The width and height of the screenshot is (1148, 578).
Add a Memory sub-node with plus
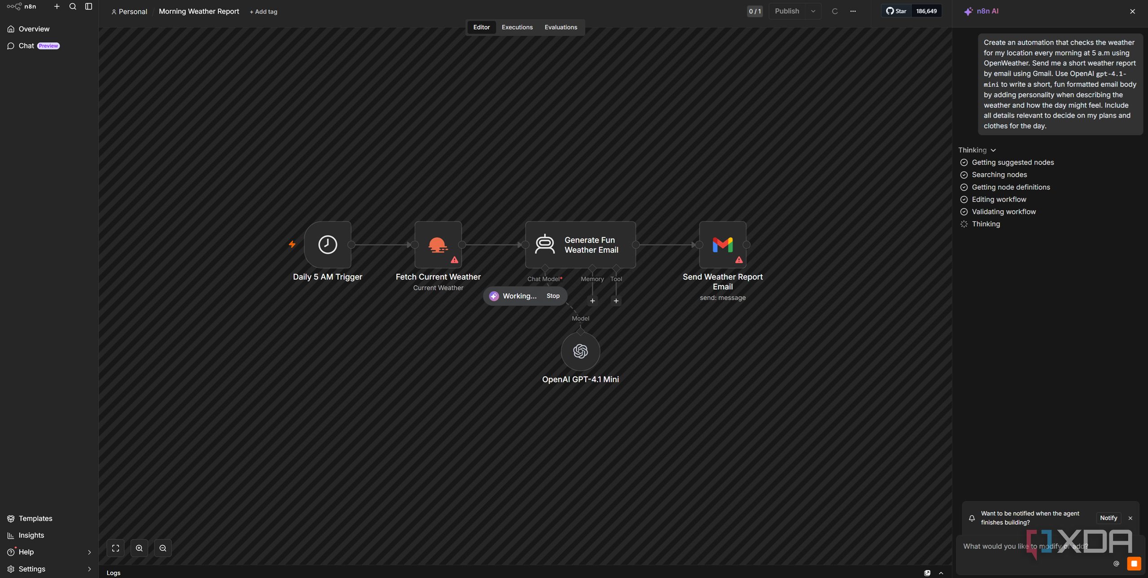592,301
